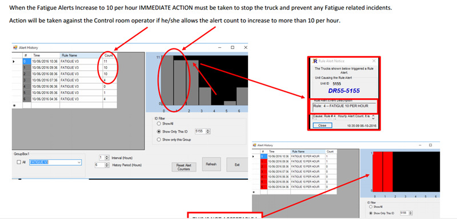Click the stepper beside ID 5155 field
This screenshot has width=457, height=219.
208,132
